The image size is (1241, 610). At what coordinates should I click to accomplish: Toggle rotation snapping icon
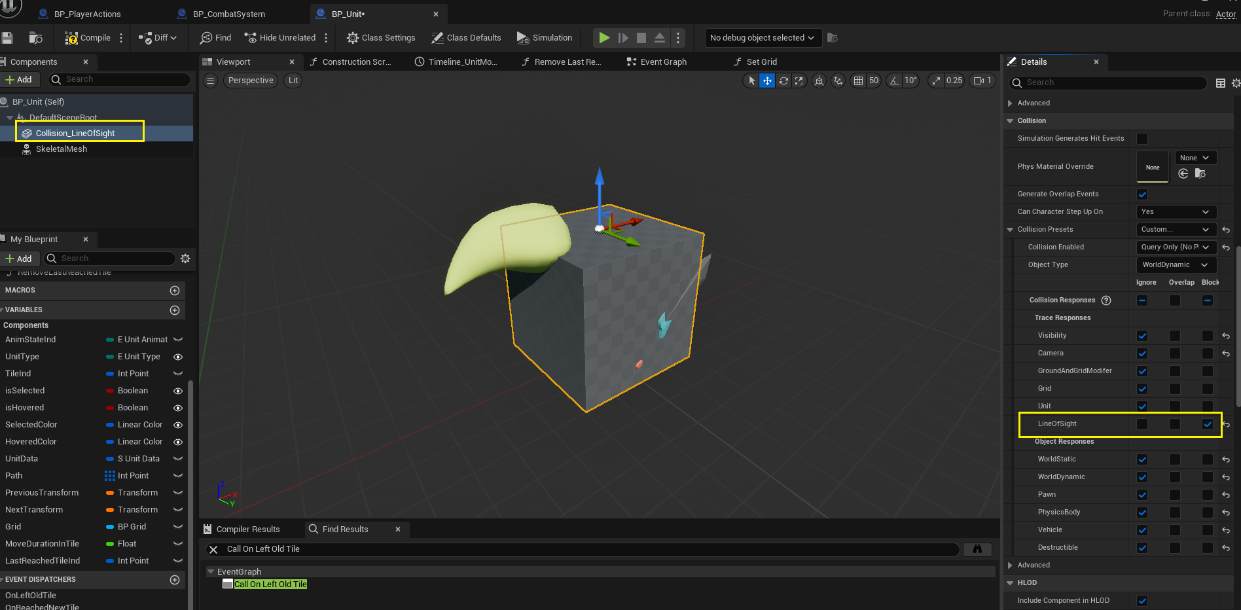(x=894, y=81)
